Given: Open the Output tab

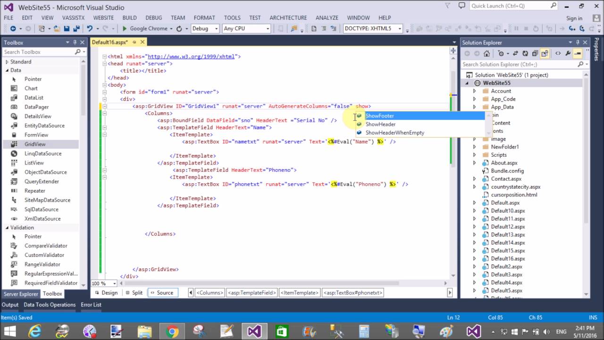Looking at the screenshot, I should [x=10, y=305].
